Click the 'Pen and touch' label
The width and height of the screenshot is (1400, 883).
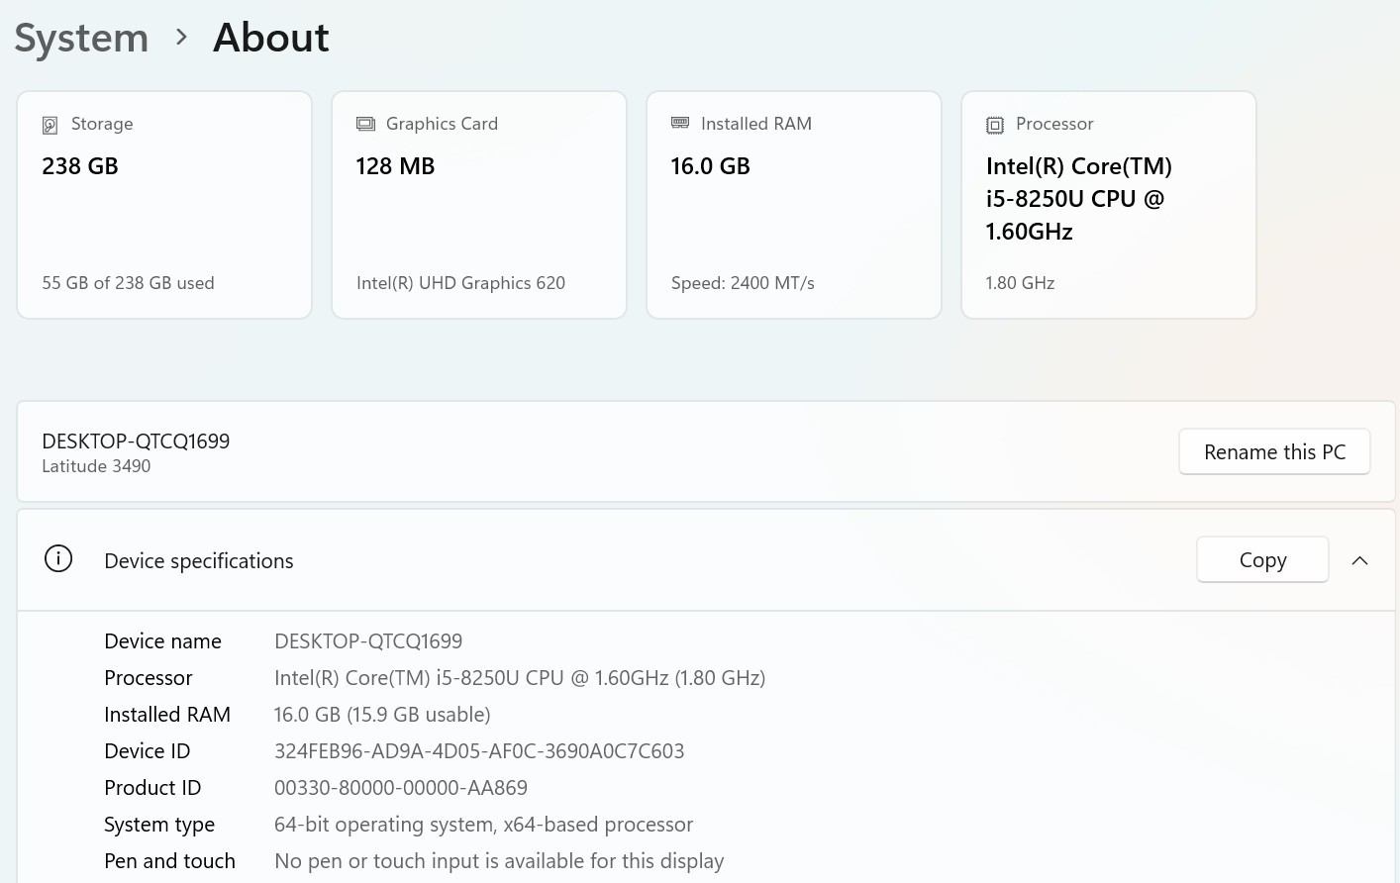tap(169, 861)
